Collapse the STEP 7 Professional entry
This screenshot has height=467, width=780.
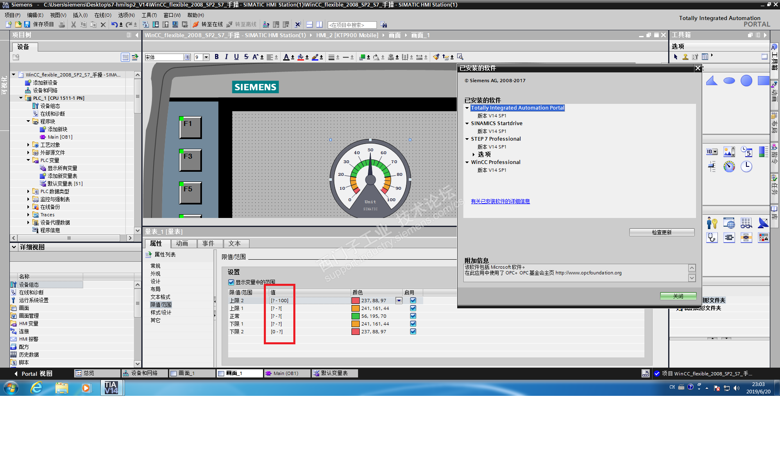point(467,139)
